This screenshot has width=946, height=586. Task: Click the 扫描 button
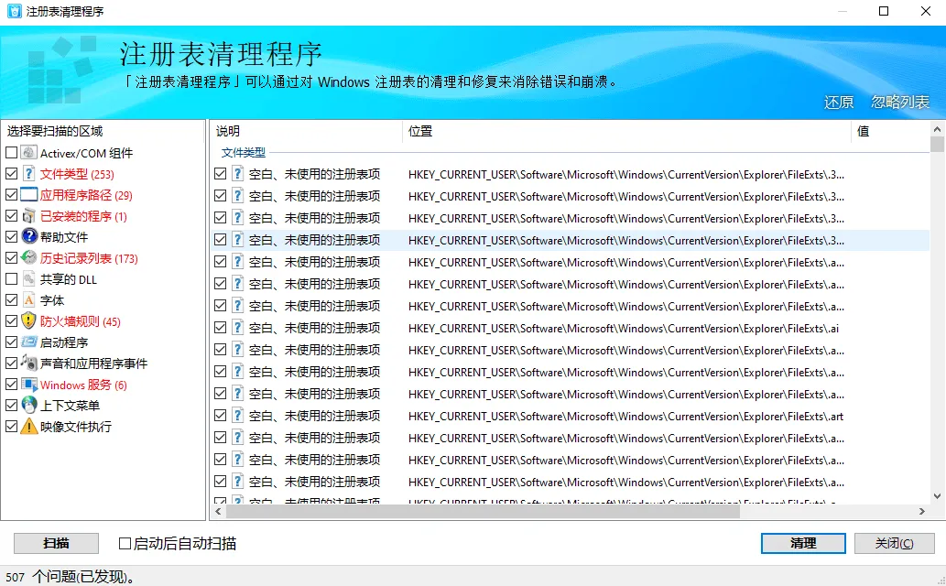pos(56,543)
